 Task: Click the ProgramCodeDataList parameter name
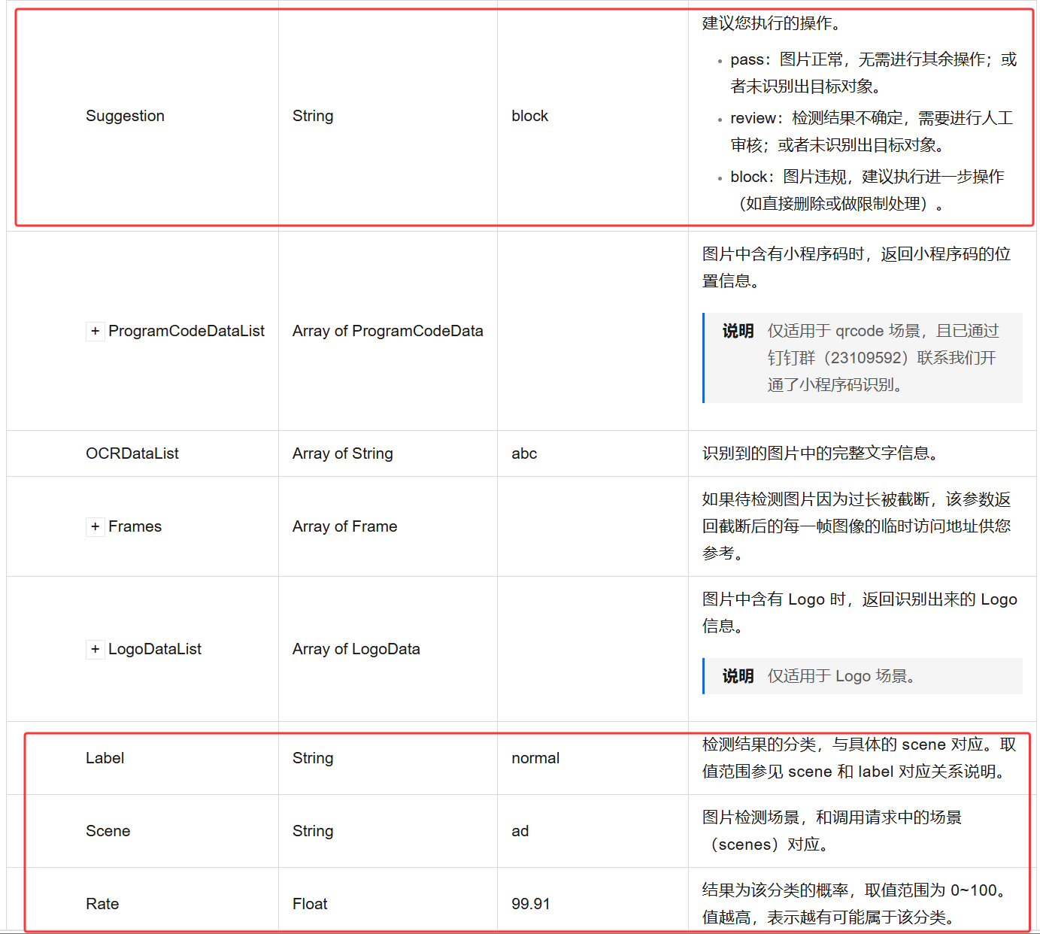186,331
